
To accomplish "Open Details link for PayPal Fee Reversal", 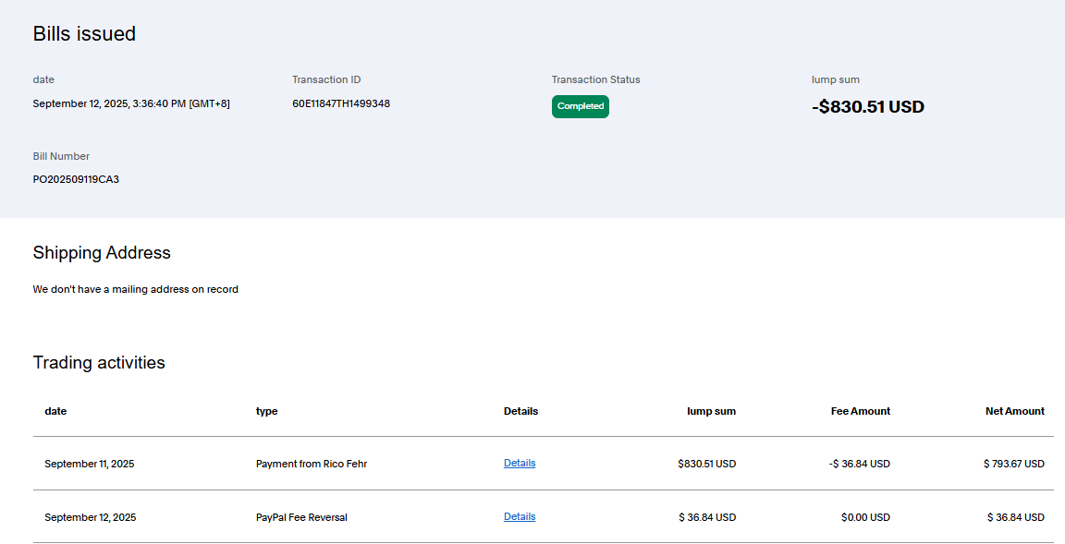I will click(x=519, y=516).
